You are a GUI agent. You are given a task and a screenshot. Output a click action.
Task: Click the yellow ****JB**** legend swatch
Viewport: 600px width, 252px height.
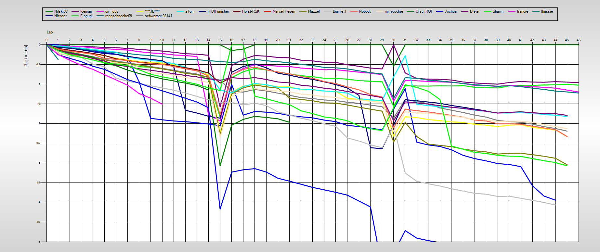click(140, 11)
